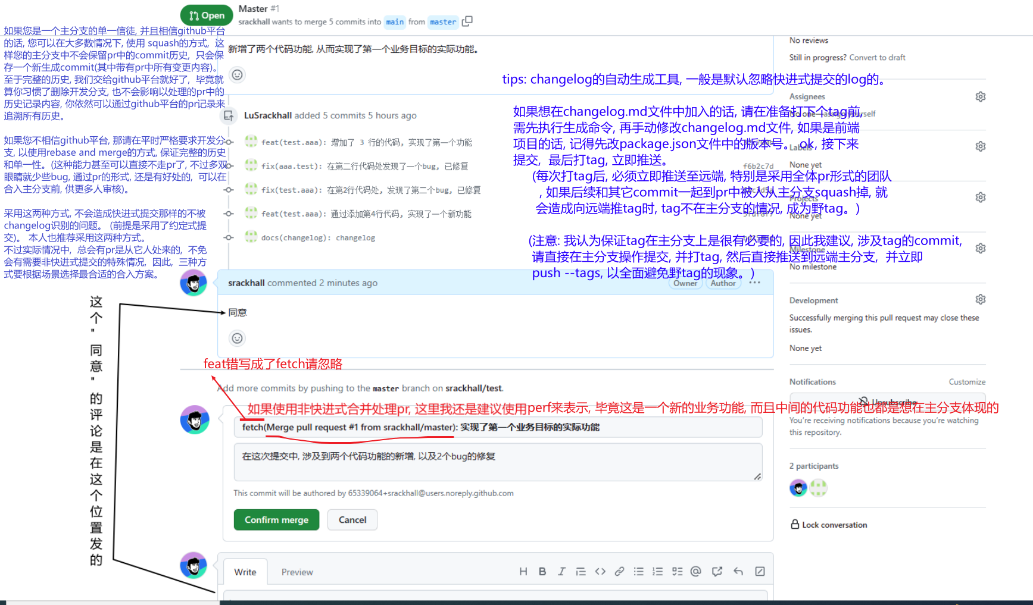
Task: Open the three-dot menu on srackhall's comment
Action: coord(754,283)
